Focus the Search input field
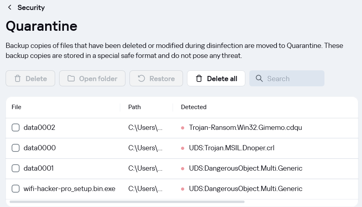 [287, 79]
